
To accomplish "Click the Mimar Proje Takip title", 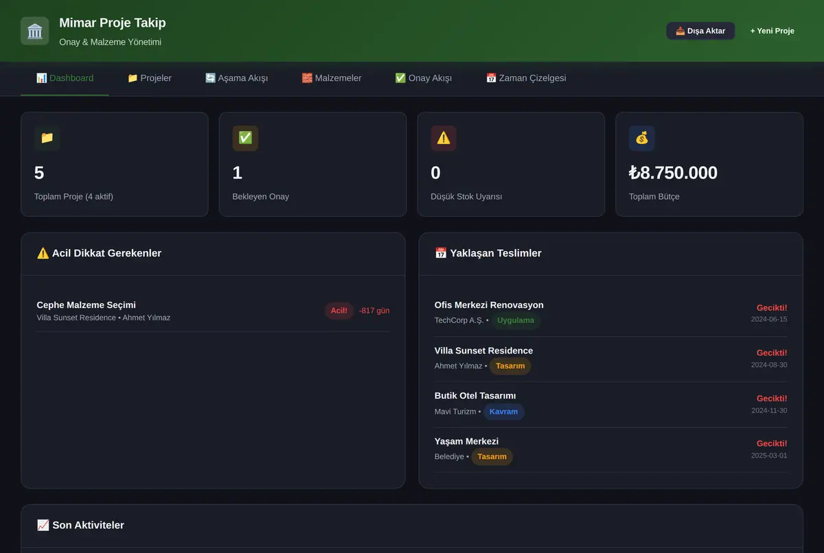I will coord(113,23).
